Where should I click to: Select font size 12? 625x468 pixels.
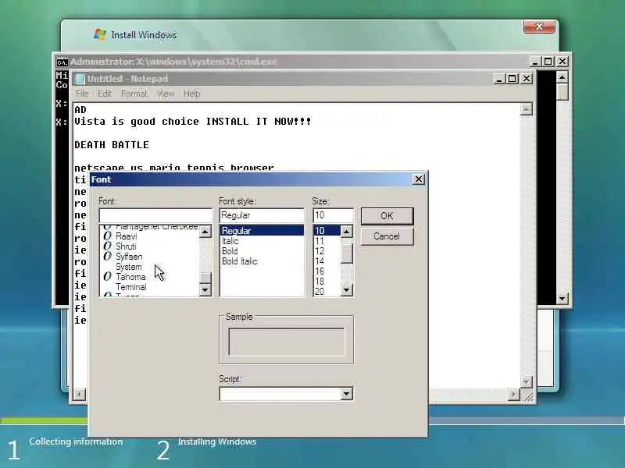point(320,251)
